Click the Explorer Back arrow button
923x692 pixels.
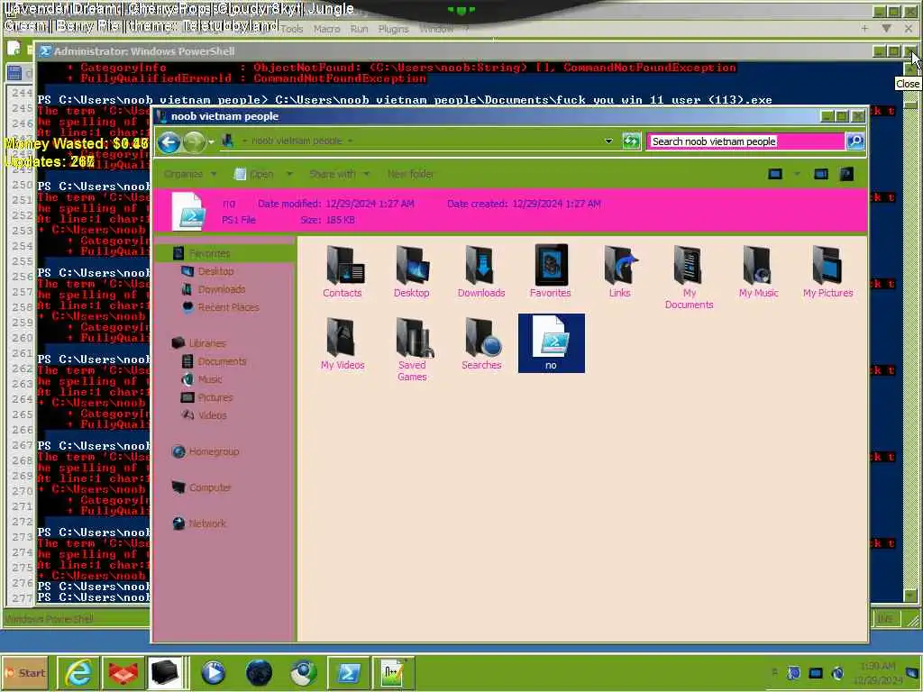point(169,141)
